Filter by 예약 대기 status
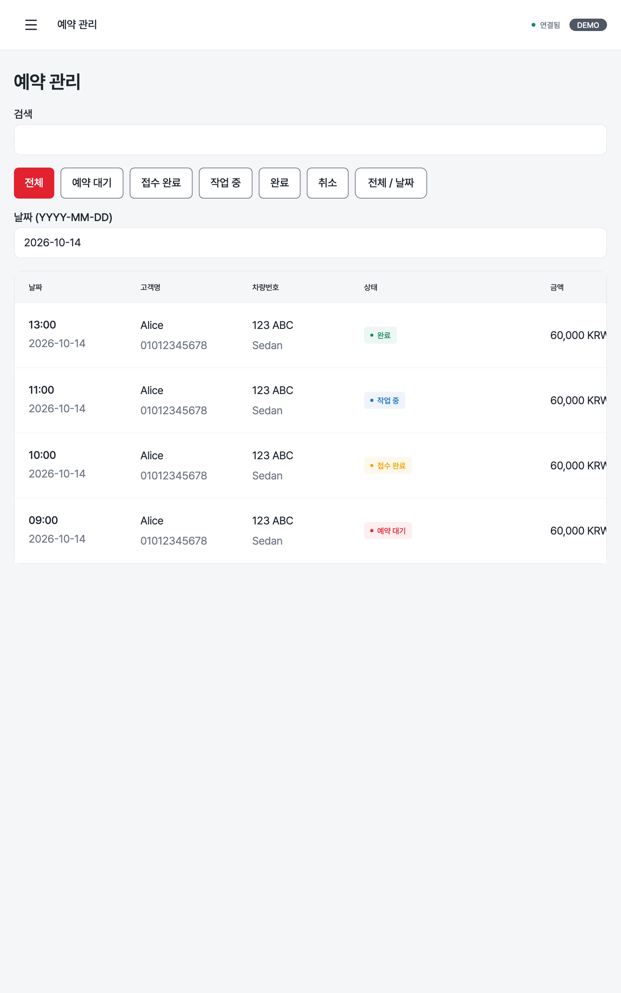 (x=92, y=183)
